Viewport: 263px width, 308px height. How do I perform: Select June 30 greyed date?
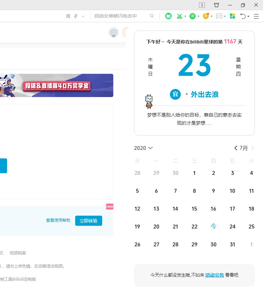point(175,173)
